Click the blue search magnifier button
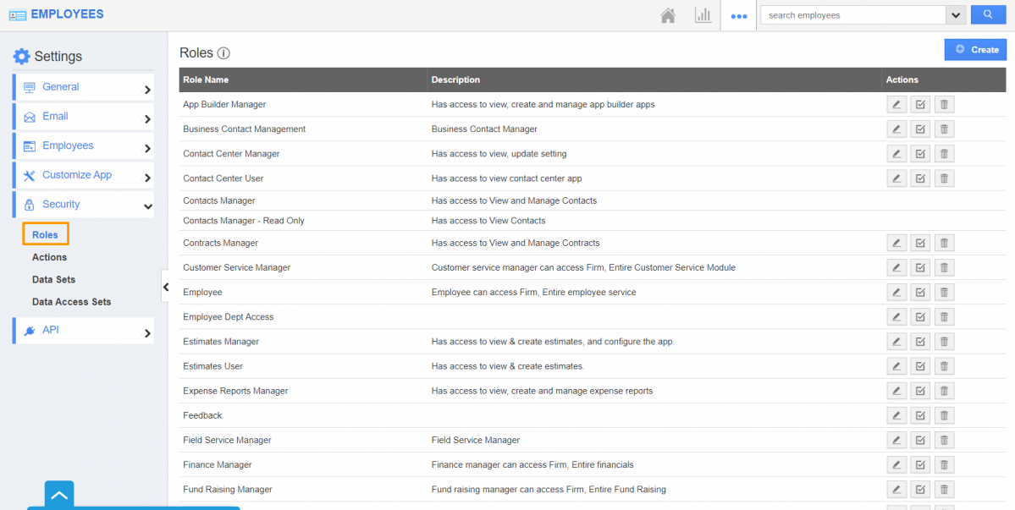The height and width of the screenshot is (510, 1015). pyautogui.click(x=987, y=15)
